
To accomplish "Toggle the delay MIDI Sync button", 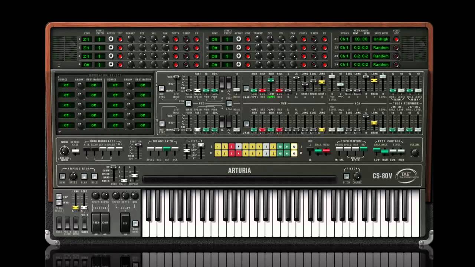I will tap(135, 224).
